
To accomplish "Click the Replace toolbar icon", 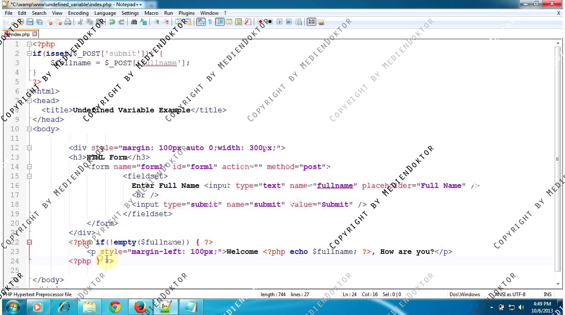I will (x=143, y=22).
